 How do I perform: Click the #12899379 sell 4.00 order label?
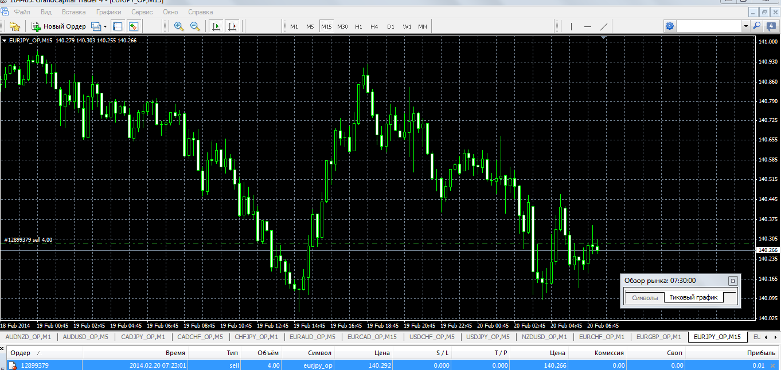pos(28,240)
